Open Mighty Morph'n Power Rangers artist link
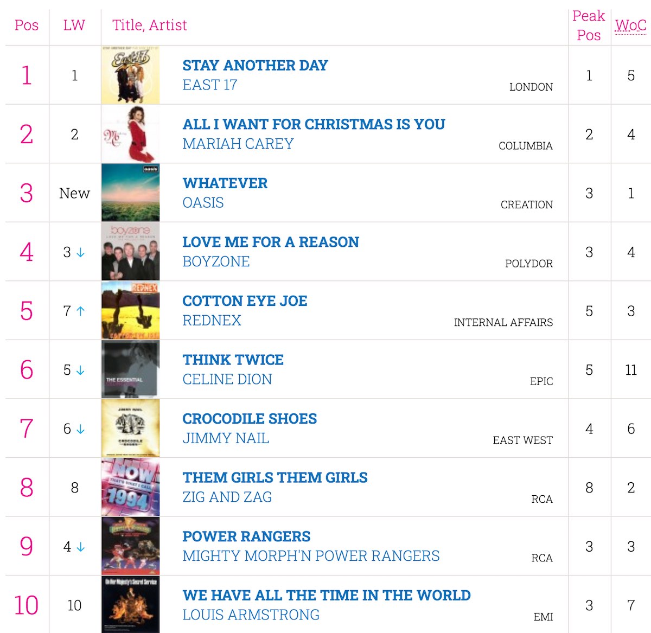 [x=311, y=556]
